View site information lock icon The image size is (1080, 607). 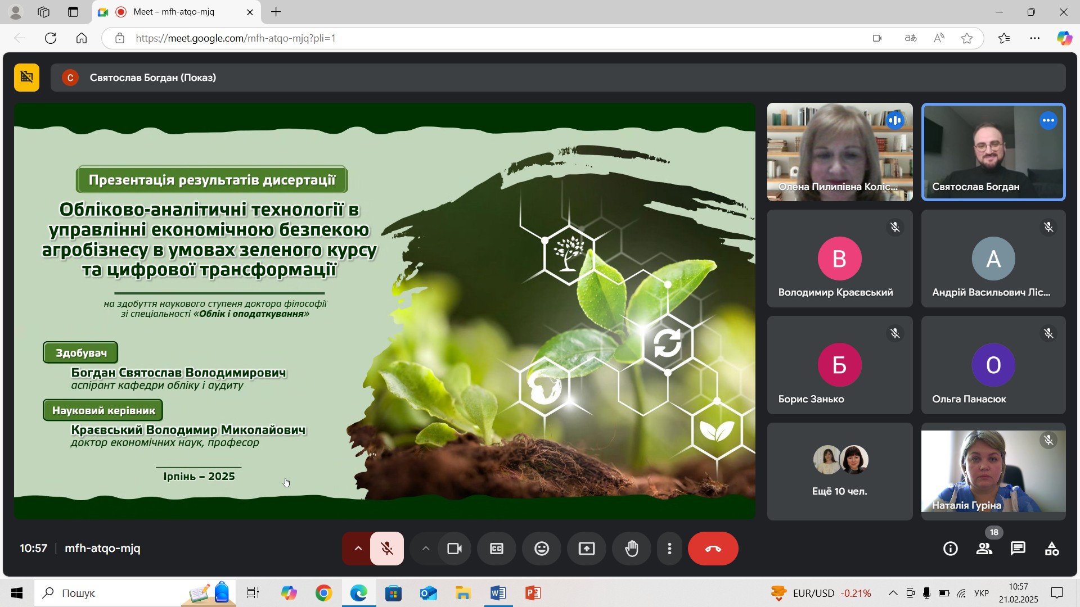pos(119,38)
